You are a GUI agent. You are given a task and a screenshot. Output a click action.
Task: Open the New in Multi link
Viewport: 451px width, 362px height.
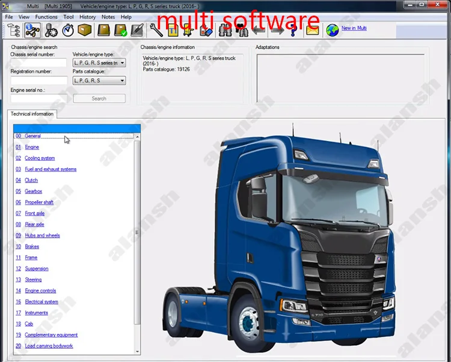pyautogui.click(x=354, y=28)
